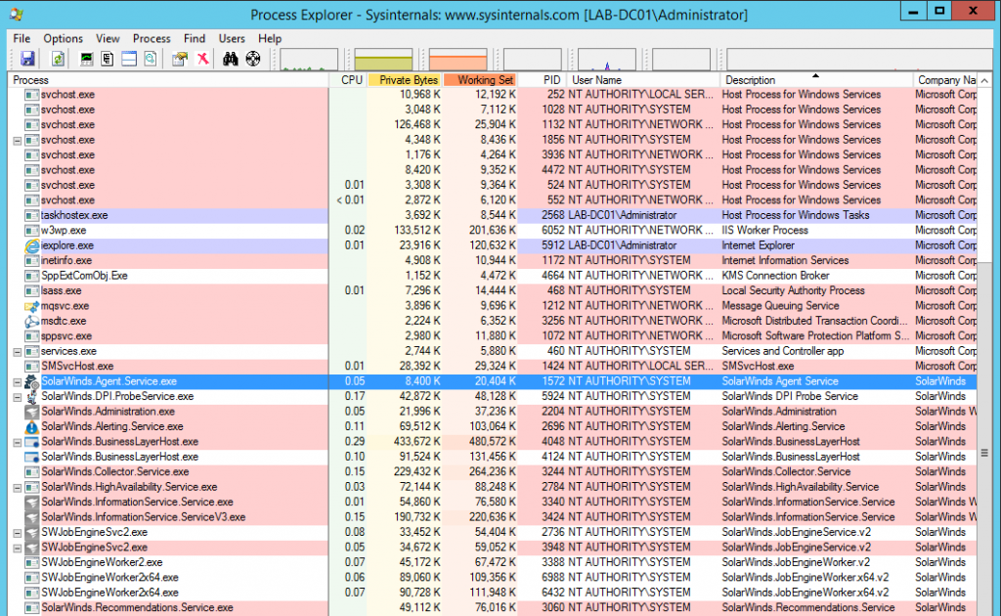Click the scrollbar up arrow
Image resolution: width=1001 pixels, height=616 pixels.
click(x=984, y=80)
